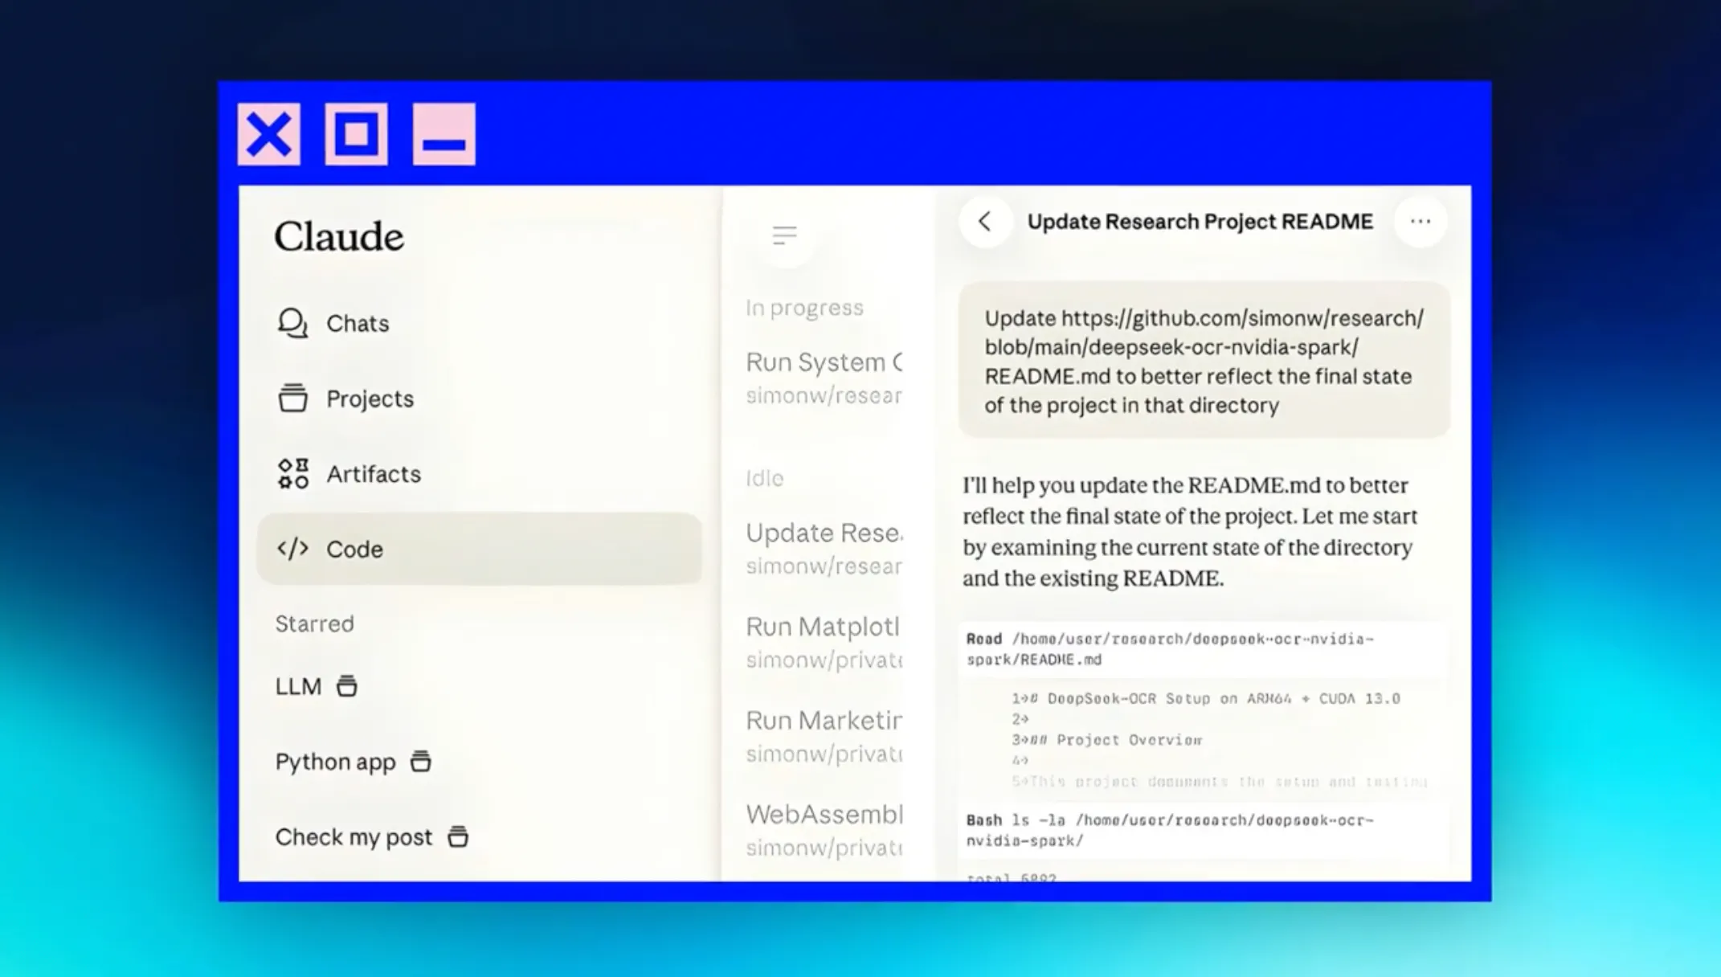Open the three-dots more options menu

coord(1421,222)
